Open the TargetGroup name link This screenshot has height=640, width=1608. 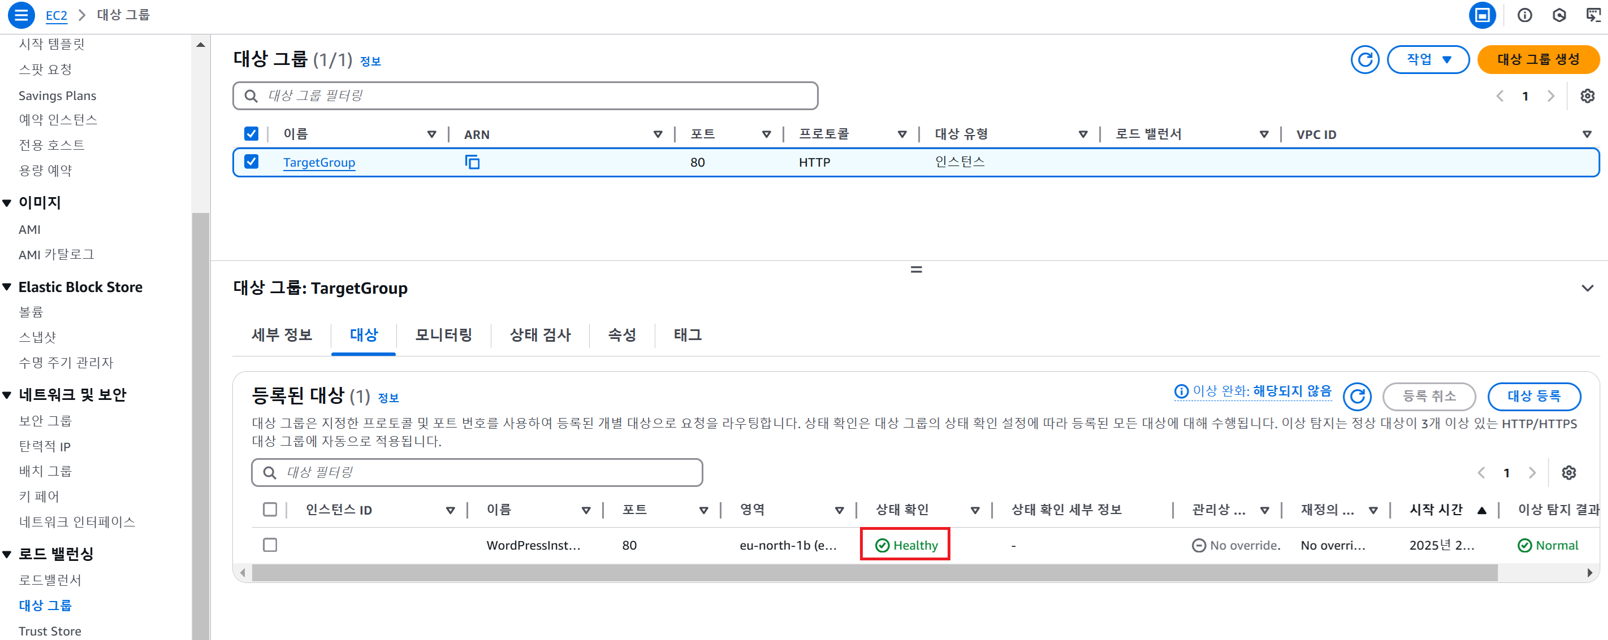point(319,162)
